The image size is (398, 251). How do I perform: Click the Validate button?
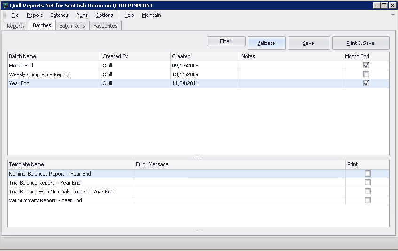pos(266,43)
